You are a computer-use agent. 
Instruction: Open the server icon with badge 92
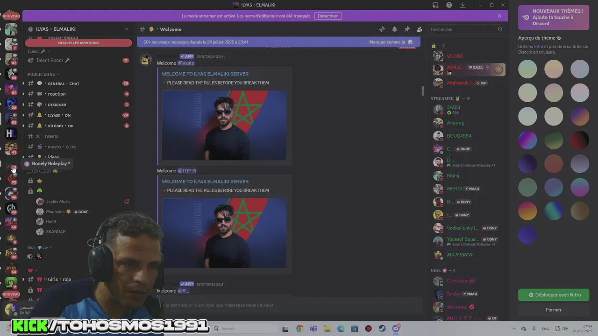point(11,119)
